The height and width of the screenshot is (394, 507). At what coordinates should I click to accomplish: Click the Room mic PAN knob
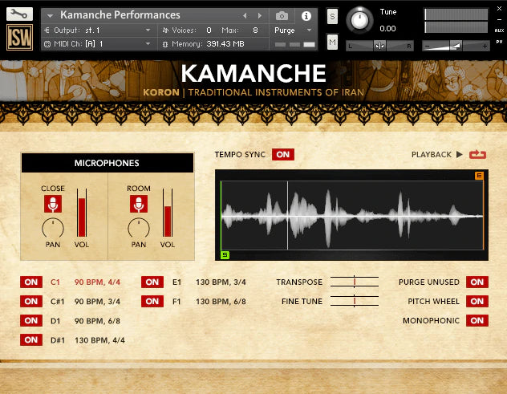click(x=139, y=228)
